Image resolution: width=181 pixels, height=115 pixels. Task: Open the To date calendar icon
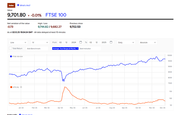pyautogui.click(x=111, y=42)
